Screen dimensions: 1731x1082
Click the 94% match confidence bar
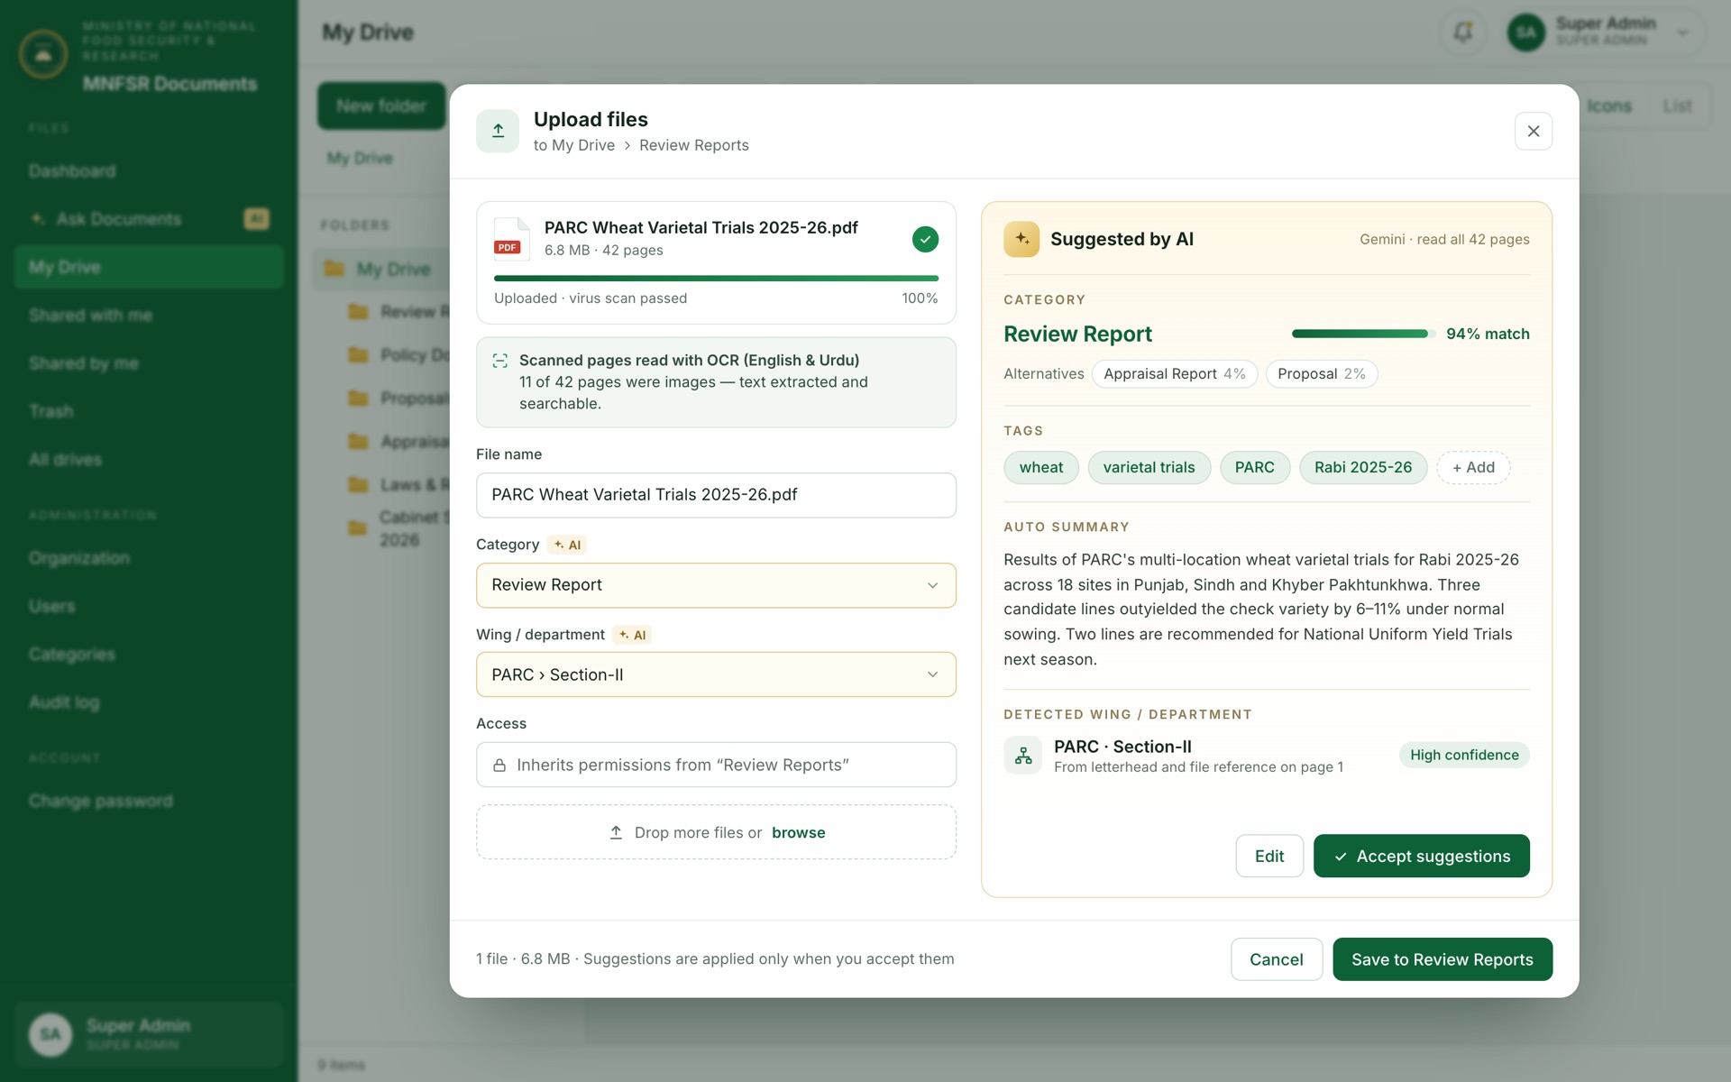pyautogui.click(x=1362, y=334)
